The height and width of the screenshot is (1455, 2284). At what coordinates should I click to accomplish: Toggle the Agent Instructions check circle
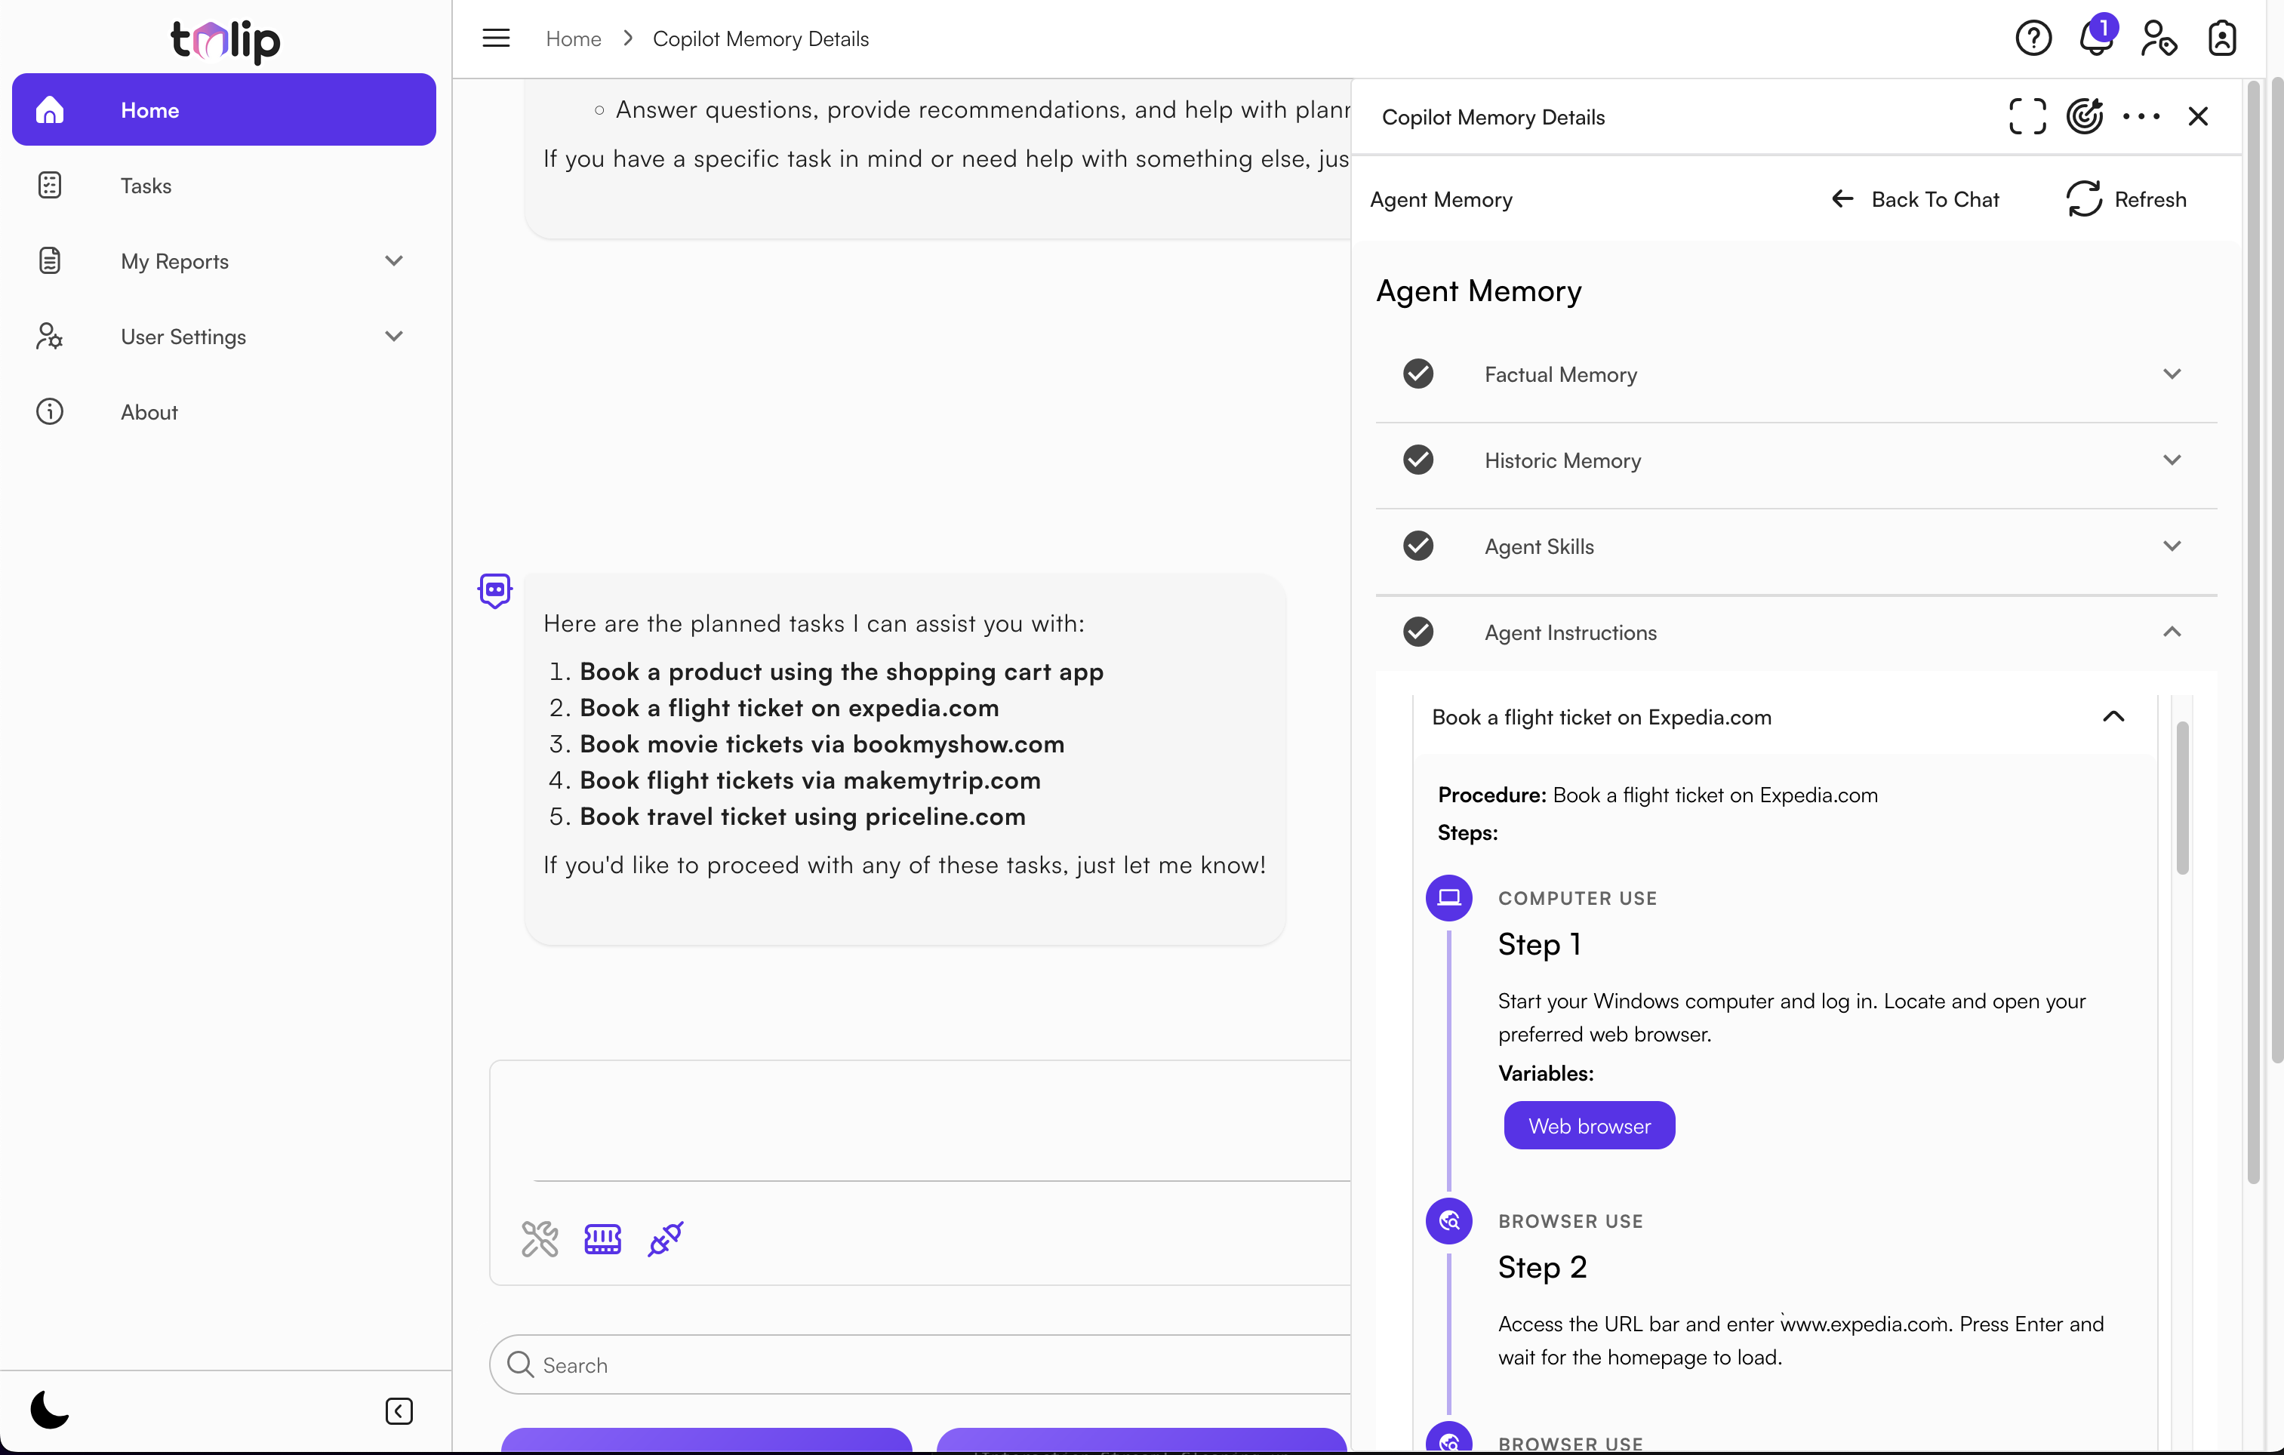[x=1418, y=632]
